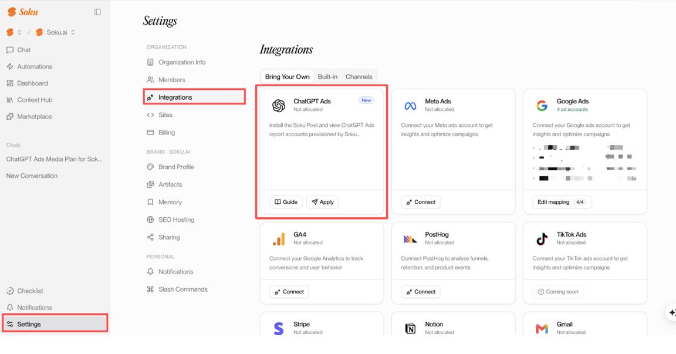Screen dimensions: 676x354
Task: Click the TikTok Ads logo icon
Action: 542,239
